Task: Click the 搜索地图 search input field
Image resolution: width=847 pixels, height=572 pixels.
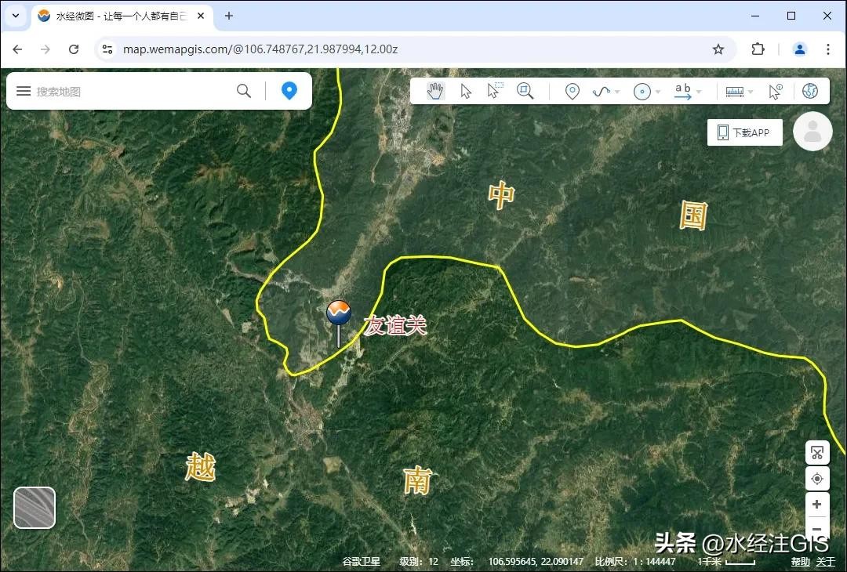Action: [129, 92]
